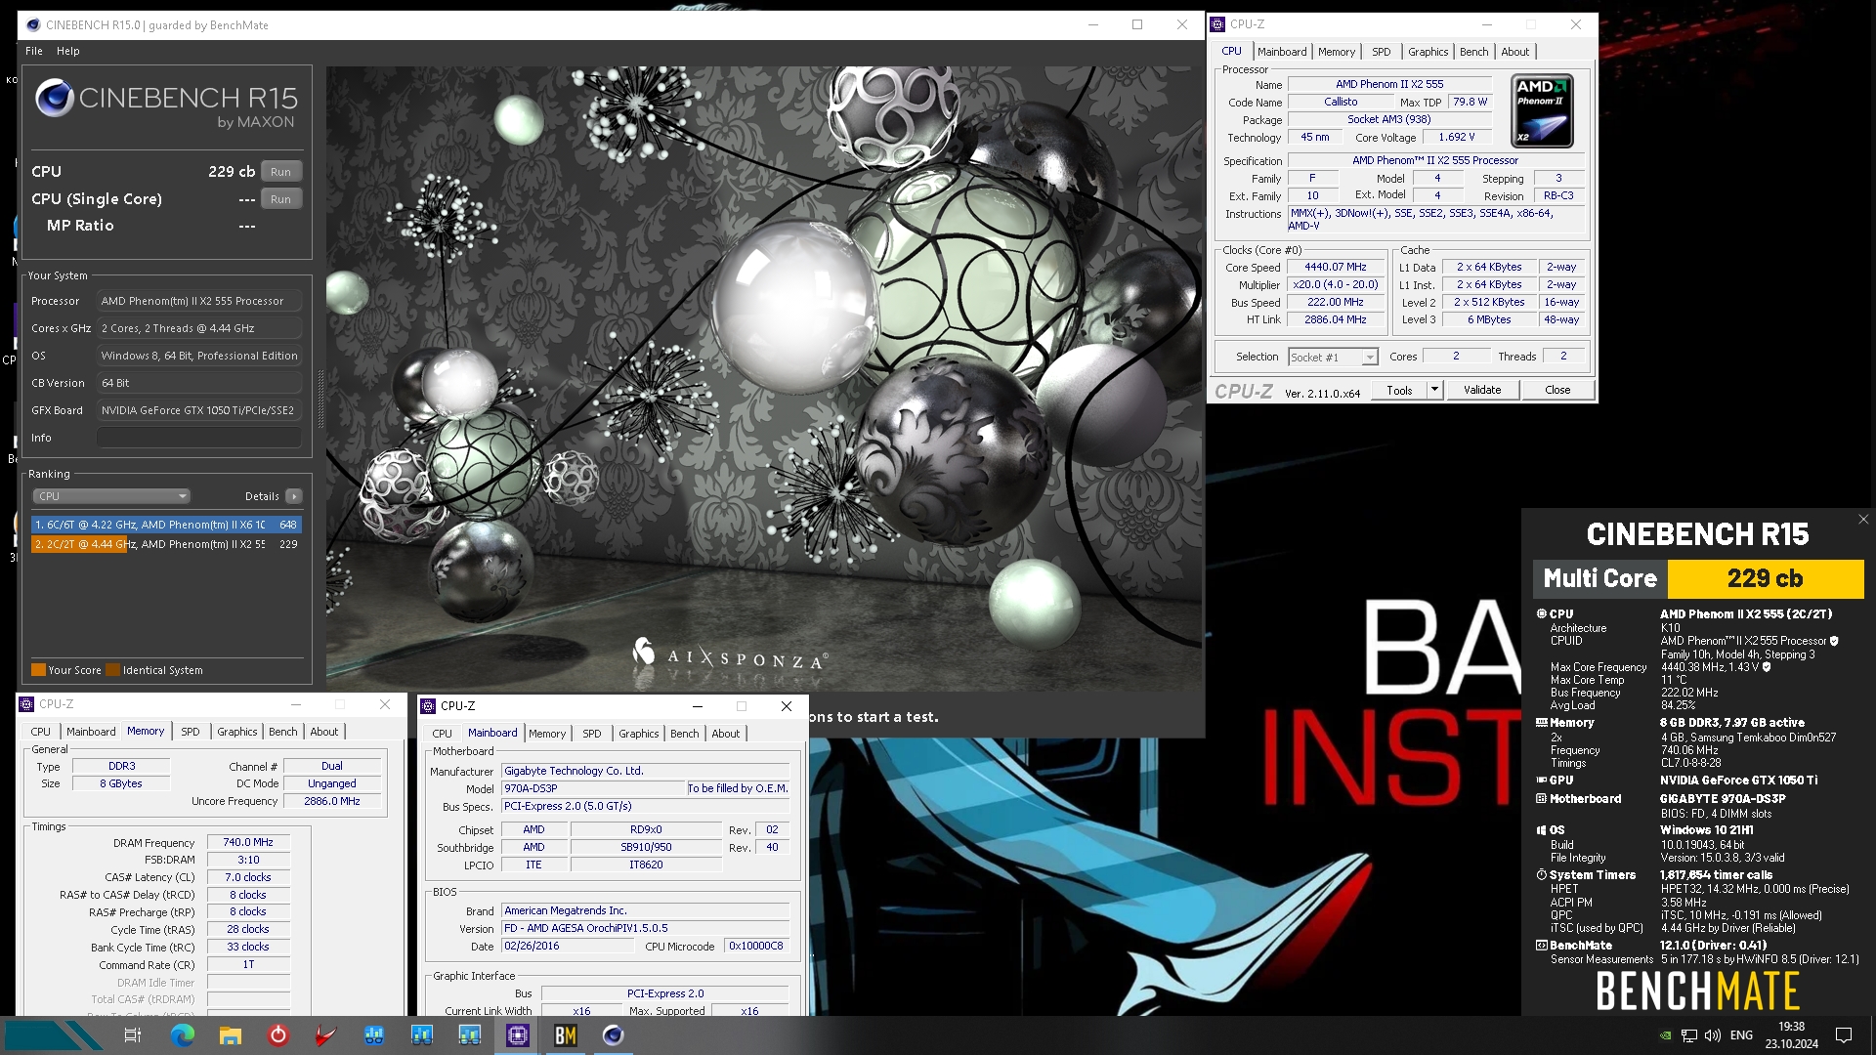
Task: Launch Microsoft Edge from taskbar
Action: coord(183,1035)
